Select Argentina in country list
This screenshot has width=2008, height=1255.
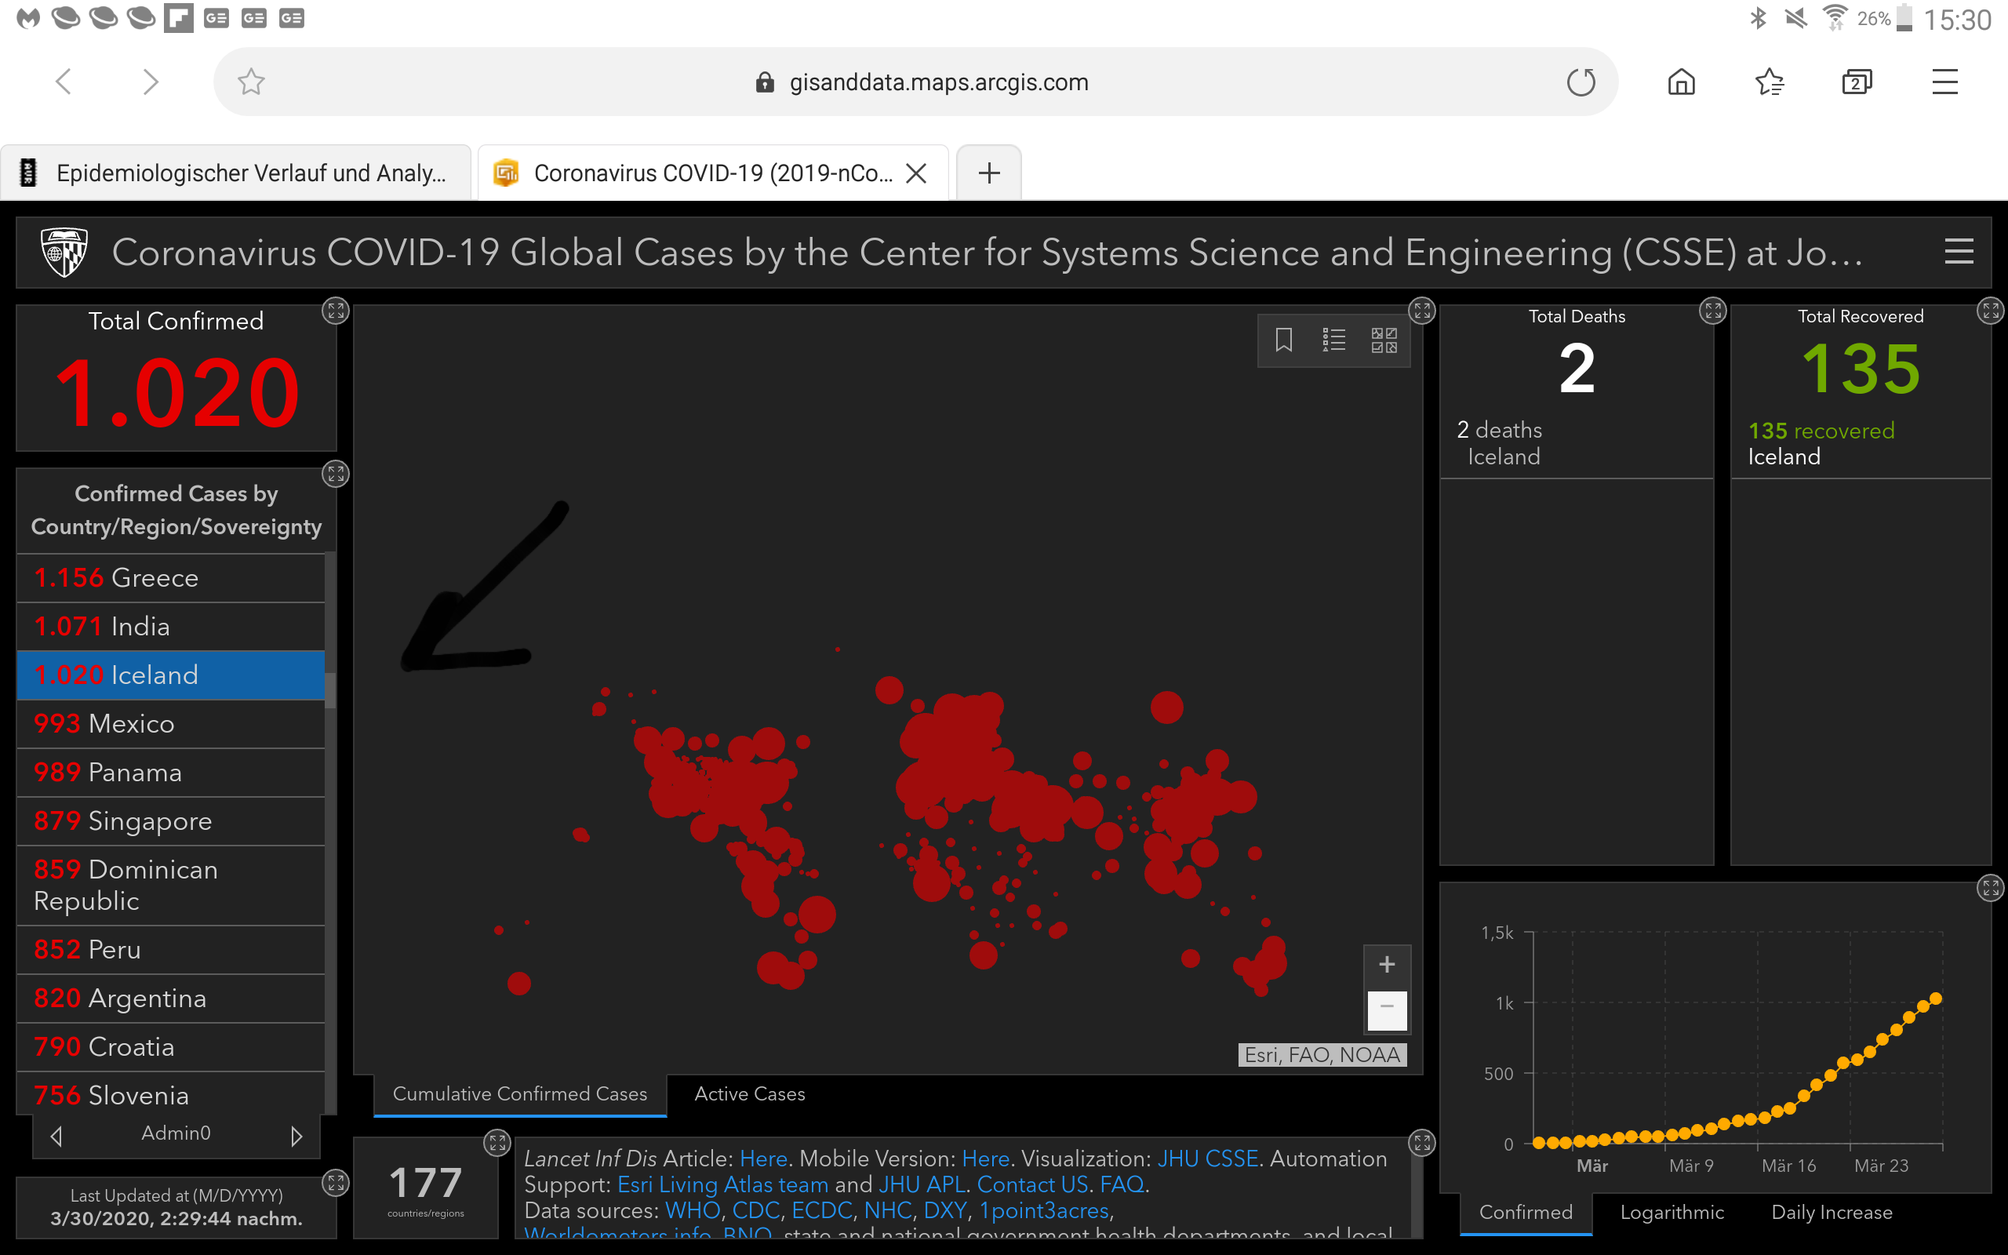170,999
